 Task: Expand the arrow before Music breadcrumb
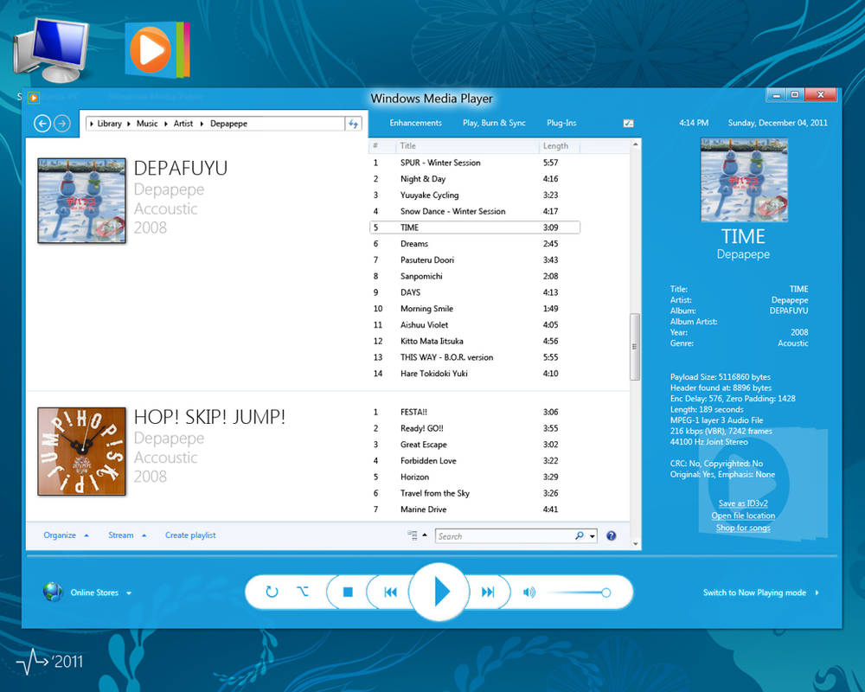(x=129, y=124)
